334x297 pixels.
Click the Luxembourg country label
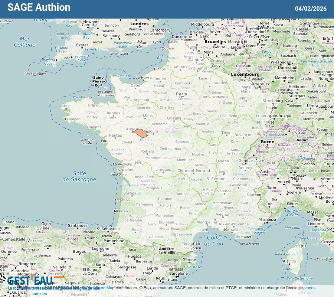[245, 74]
